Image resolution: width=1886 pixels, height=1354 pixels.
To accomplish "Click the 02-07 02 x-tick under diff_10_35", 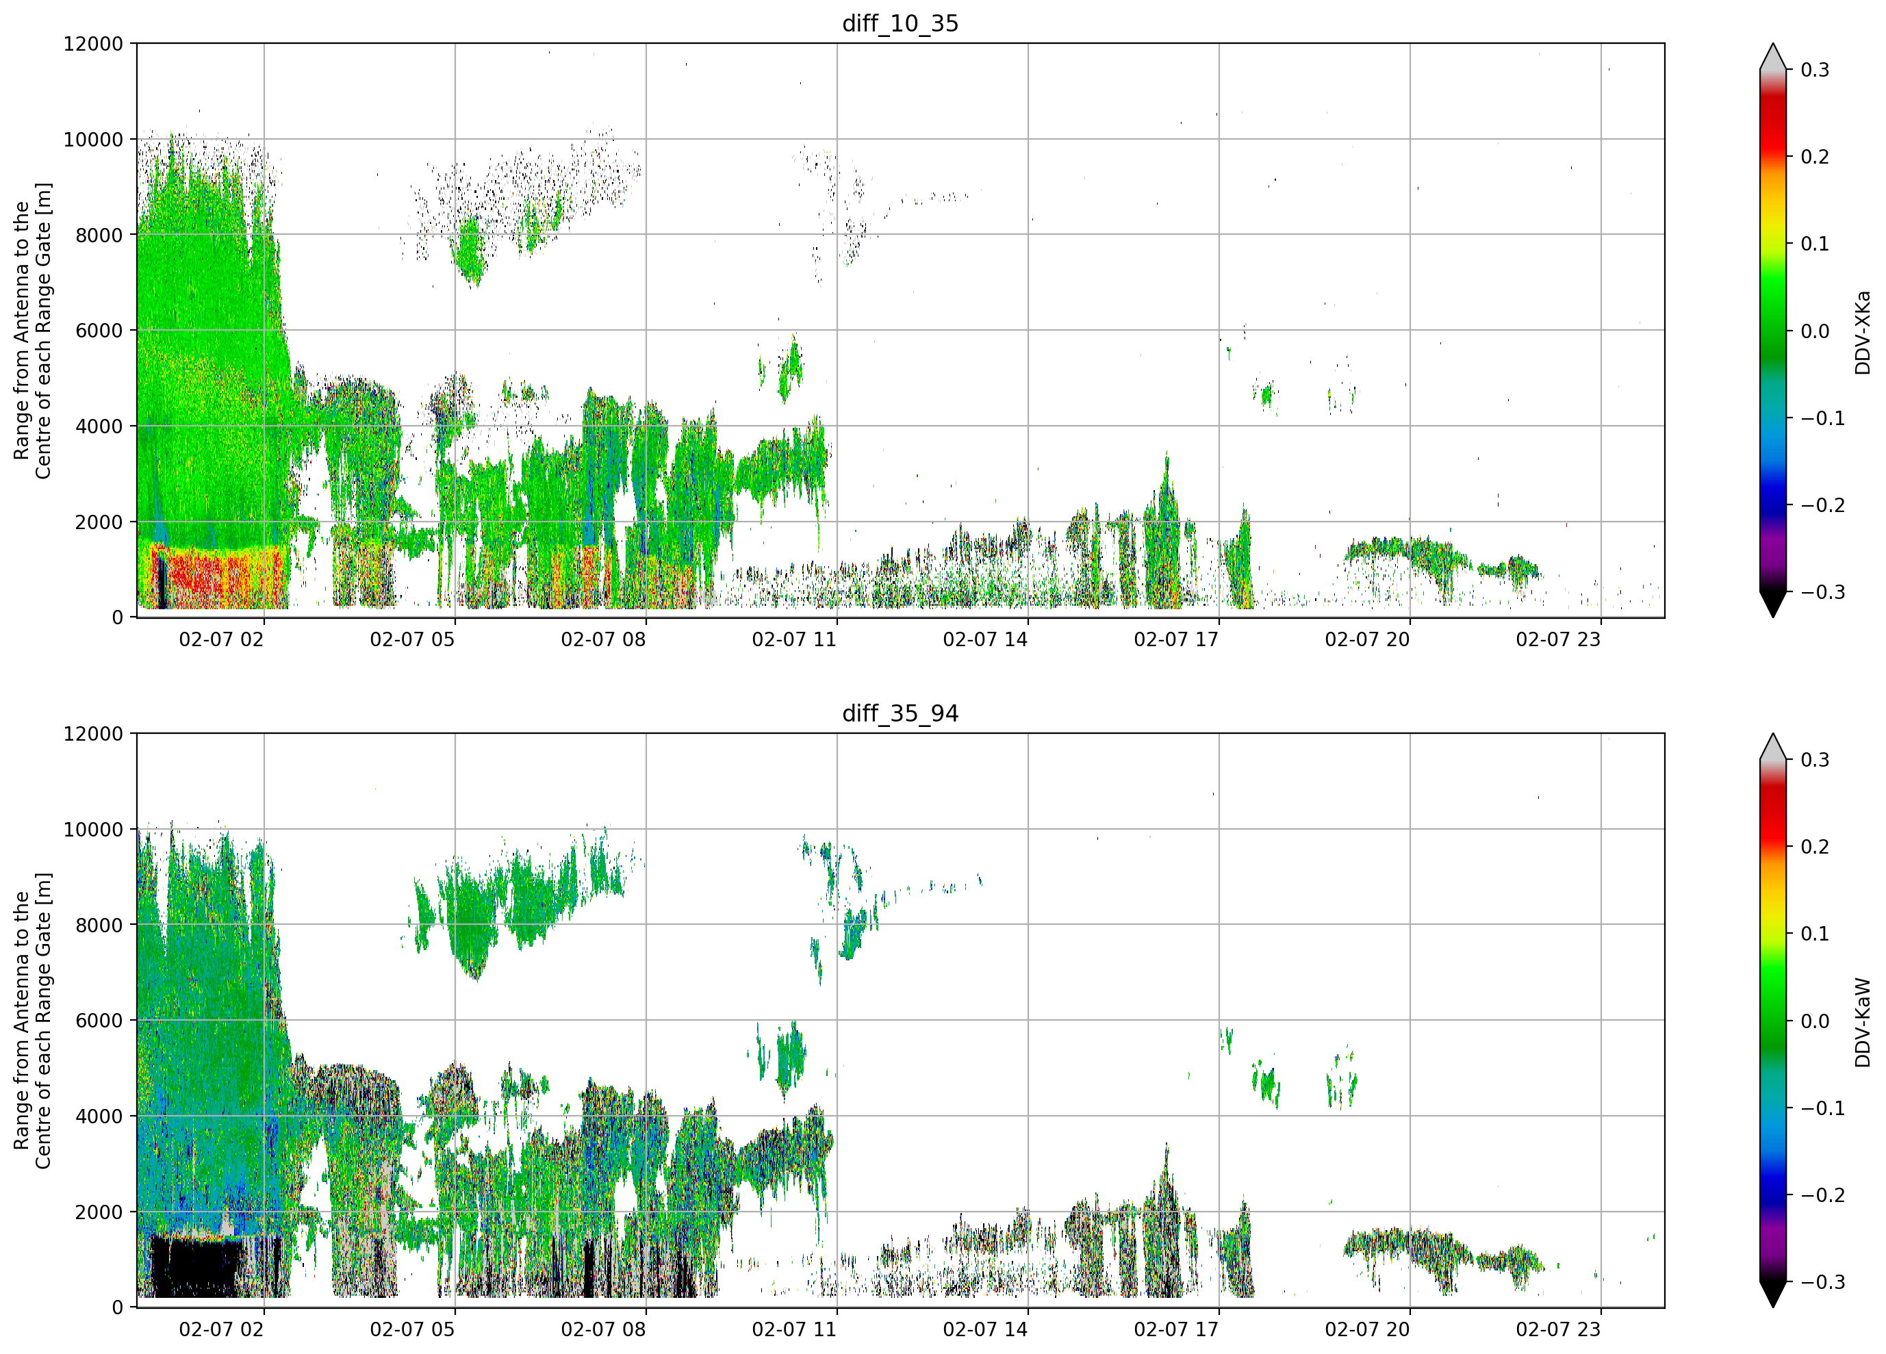I will tap(221, 639).
